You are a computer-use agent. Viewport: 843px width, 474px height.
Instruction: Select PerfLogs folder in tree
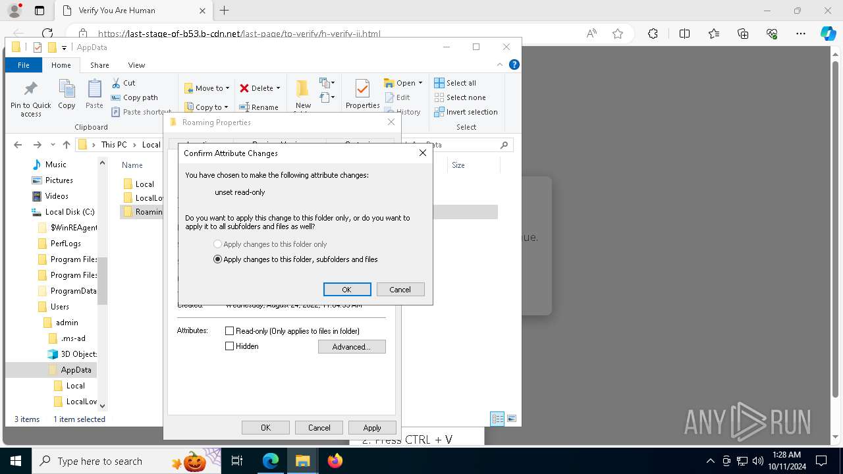point(59,244)
